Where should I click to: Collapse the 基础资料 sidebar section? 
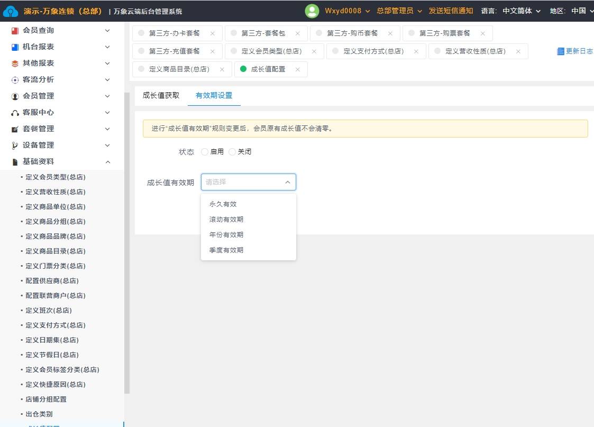[x=107, y=162]
